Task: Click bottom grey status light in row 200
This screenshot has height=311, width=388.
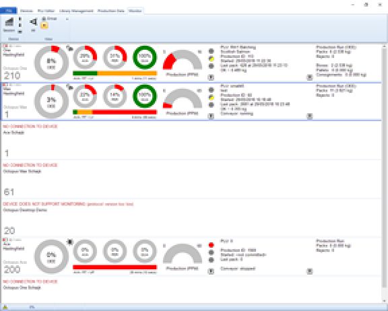Action: [x=211, y=260]
